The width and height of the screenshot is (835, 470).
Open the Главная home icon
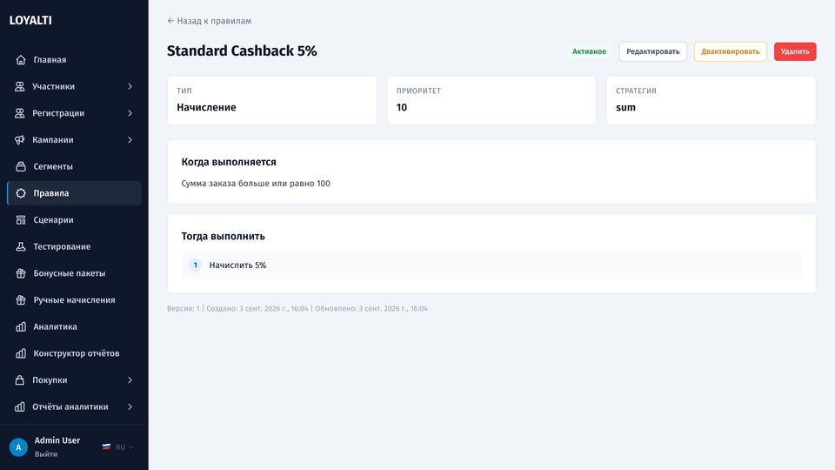coord(21,60)
